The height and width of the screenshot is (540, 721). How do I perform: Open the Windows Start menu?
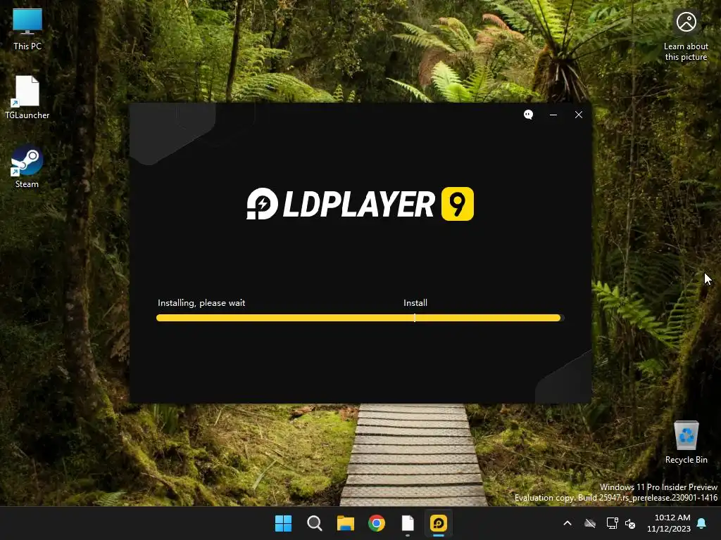(283, 523)
